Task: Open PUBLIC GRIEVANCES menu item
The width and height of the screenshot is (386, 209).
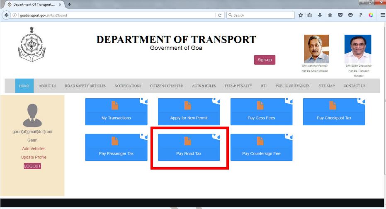Action: point(292,86)
